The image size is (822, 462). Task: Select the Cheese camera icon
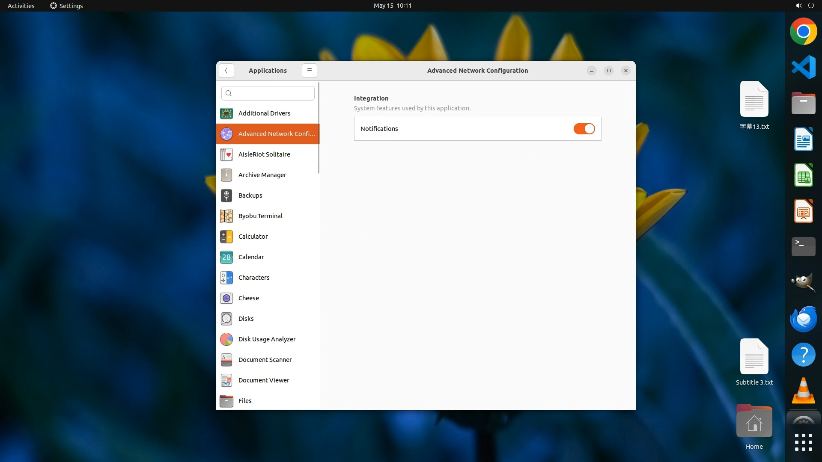coord(226,298)
